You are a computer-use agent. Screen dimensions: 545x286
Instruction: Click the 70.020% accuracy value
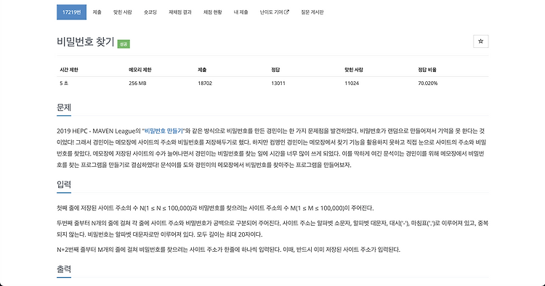point(427,83)
